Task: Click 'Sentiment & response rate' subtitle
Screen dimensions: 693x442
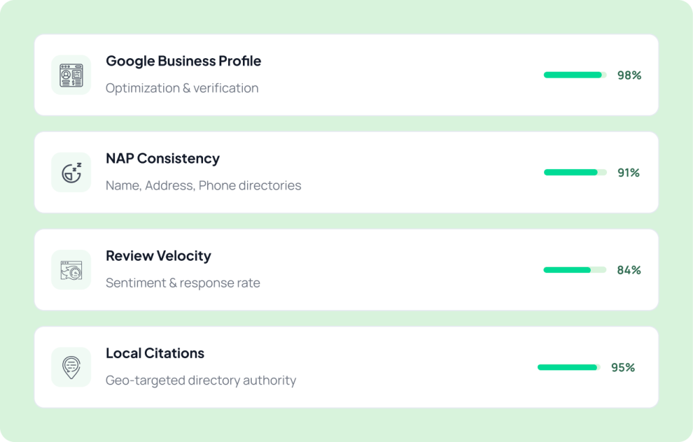Action: coord(183,283)
